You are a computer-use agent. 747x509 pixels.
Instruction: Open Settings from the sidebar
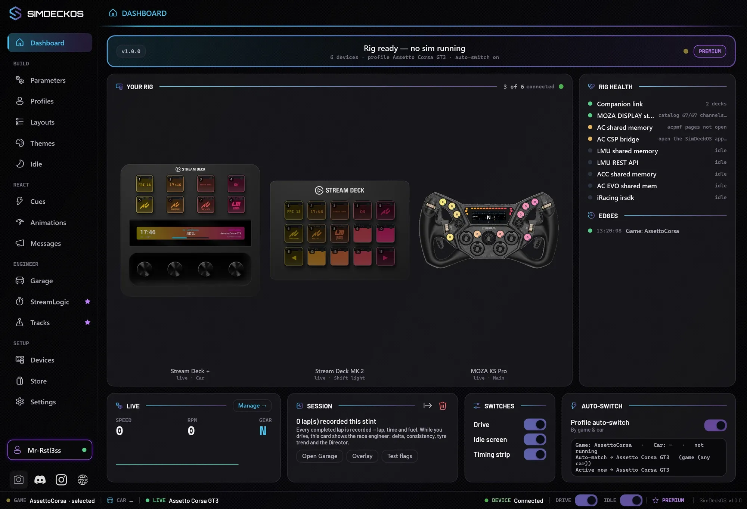(x=50, y=402)
